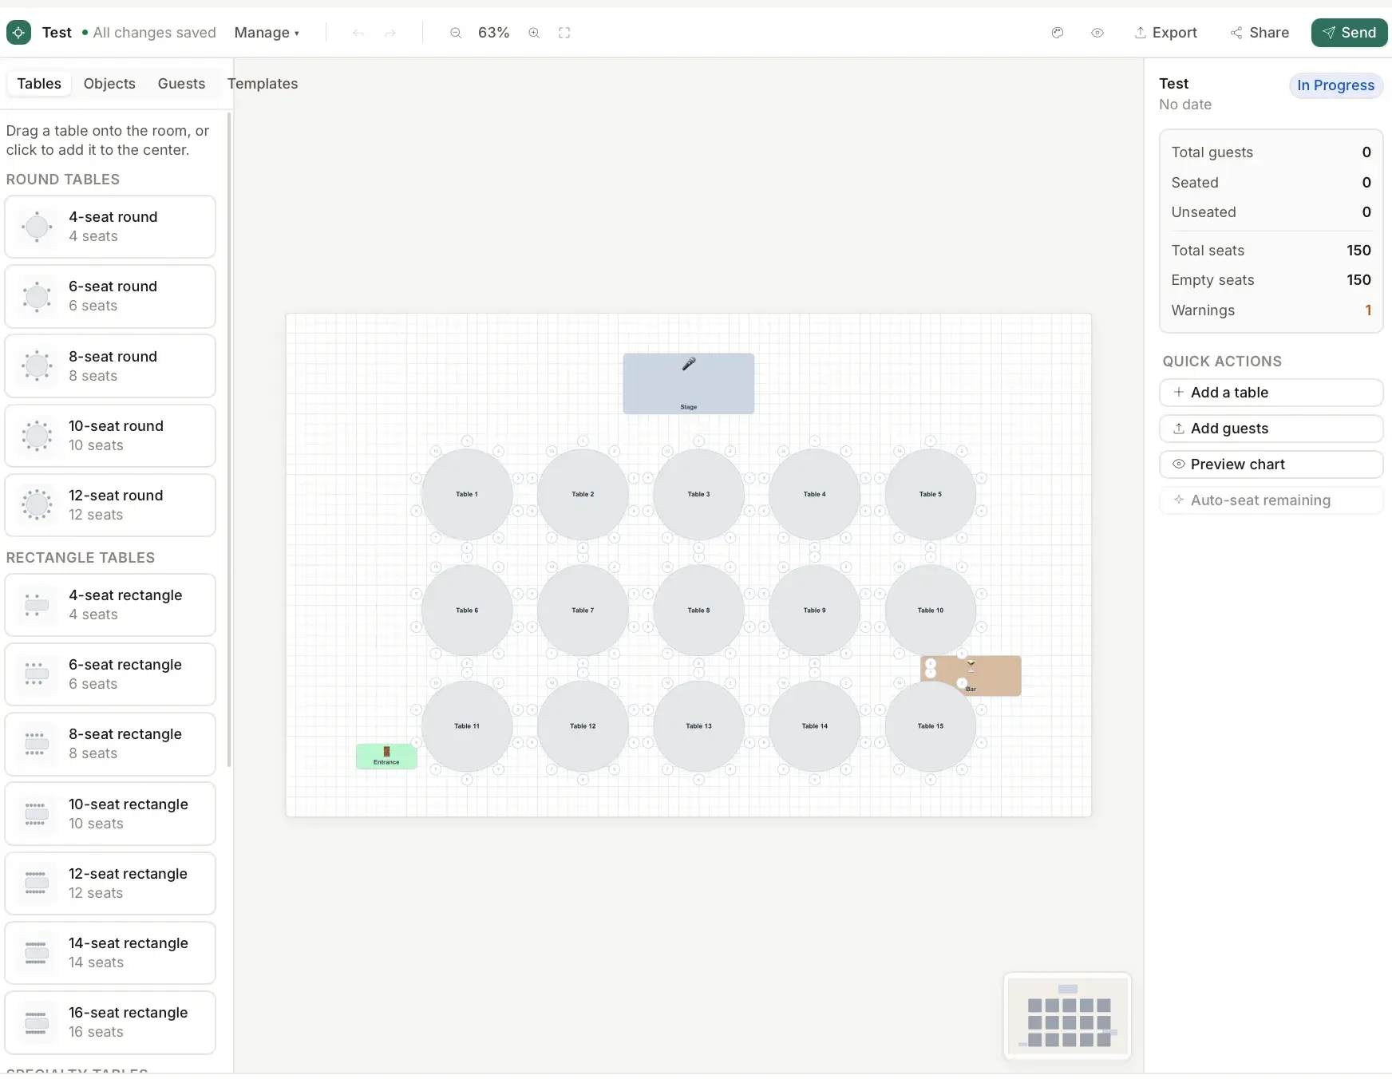1392x1079 pixels.
Task: Click Auto-seat remaining action
Action: coord(1271,500)
